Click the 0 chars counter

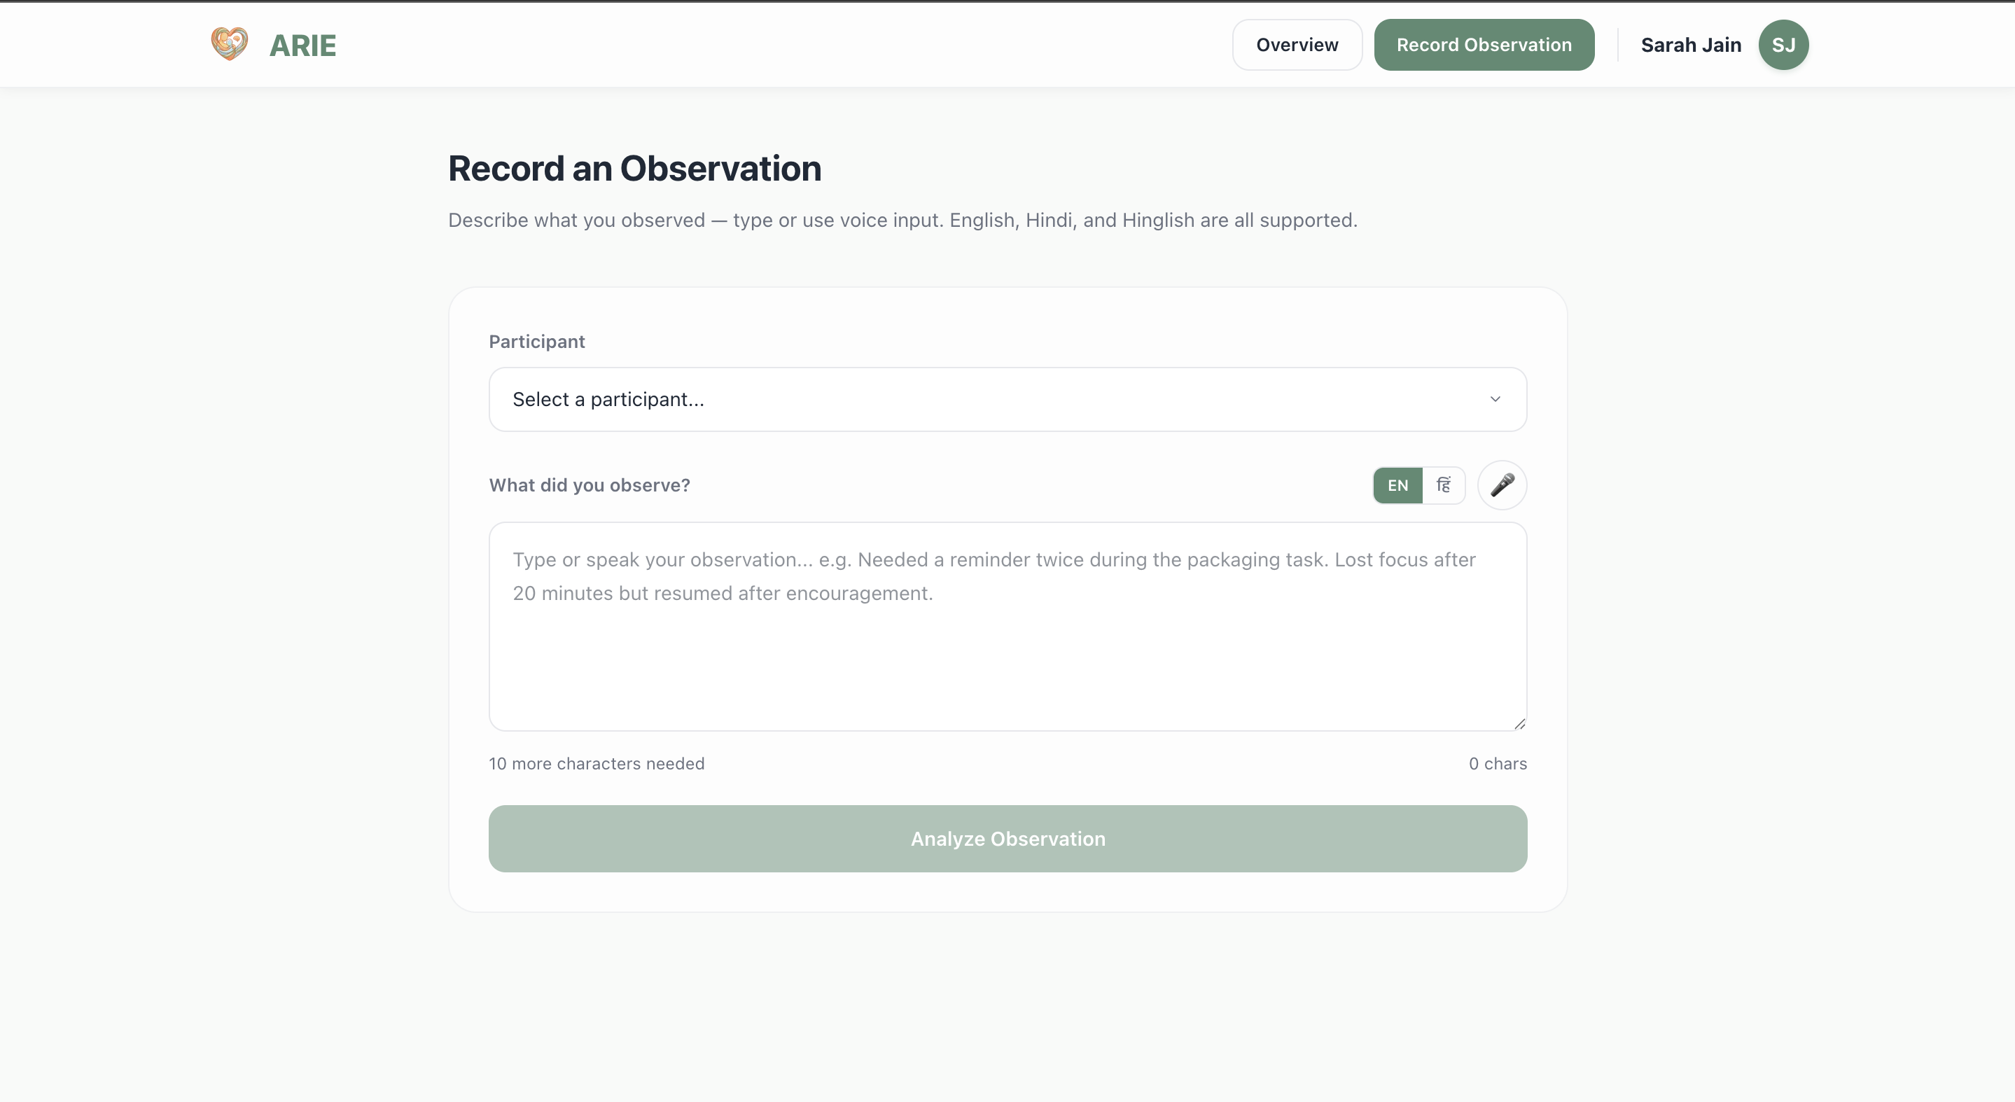coord(1496,763)
